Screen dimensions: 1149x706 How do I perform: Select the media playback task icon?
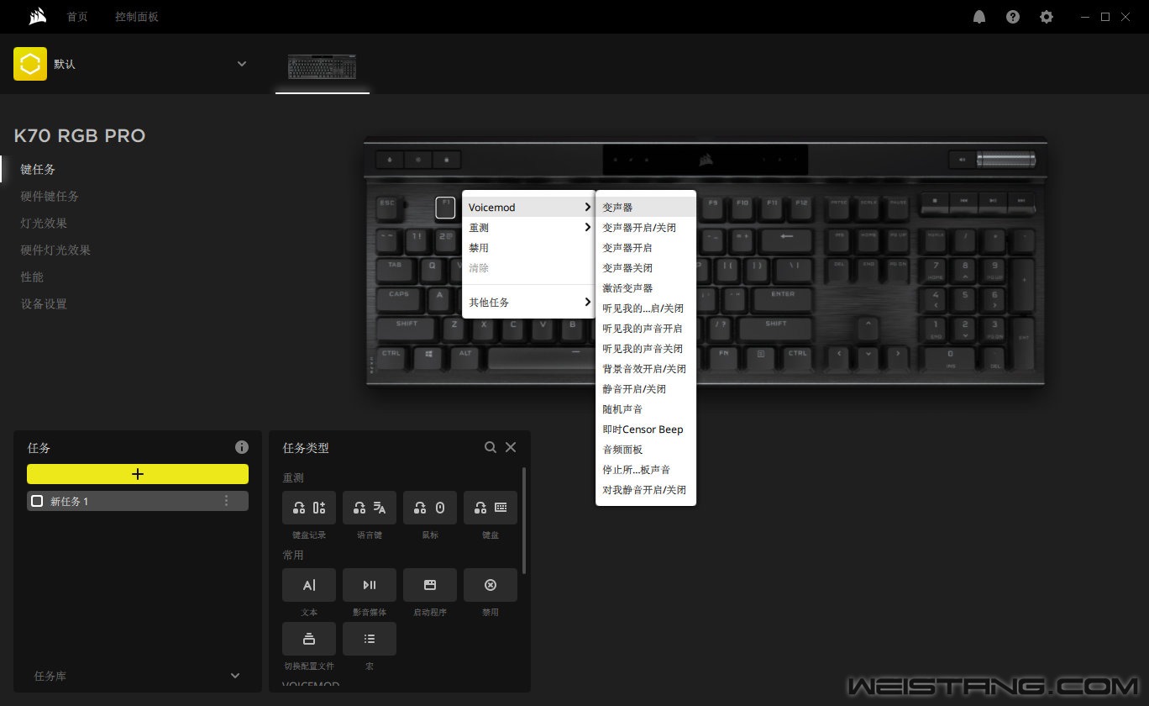tap(370, 585)
